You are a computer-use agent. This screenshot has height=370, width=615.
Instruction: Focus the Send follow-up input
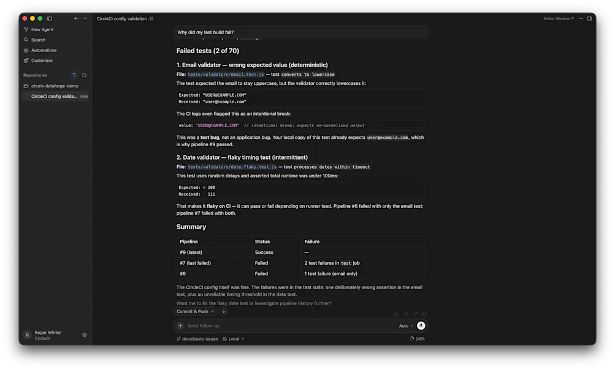point(290,325)
